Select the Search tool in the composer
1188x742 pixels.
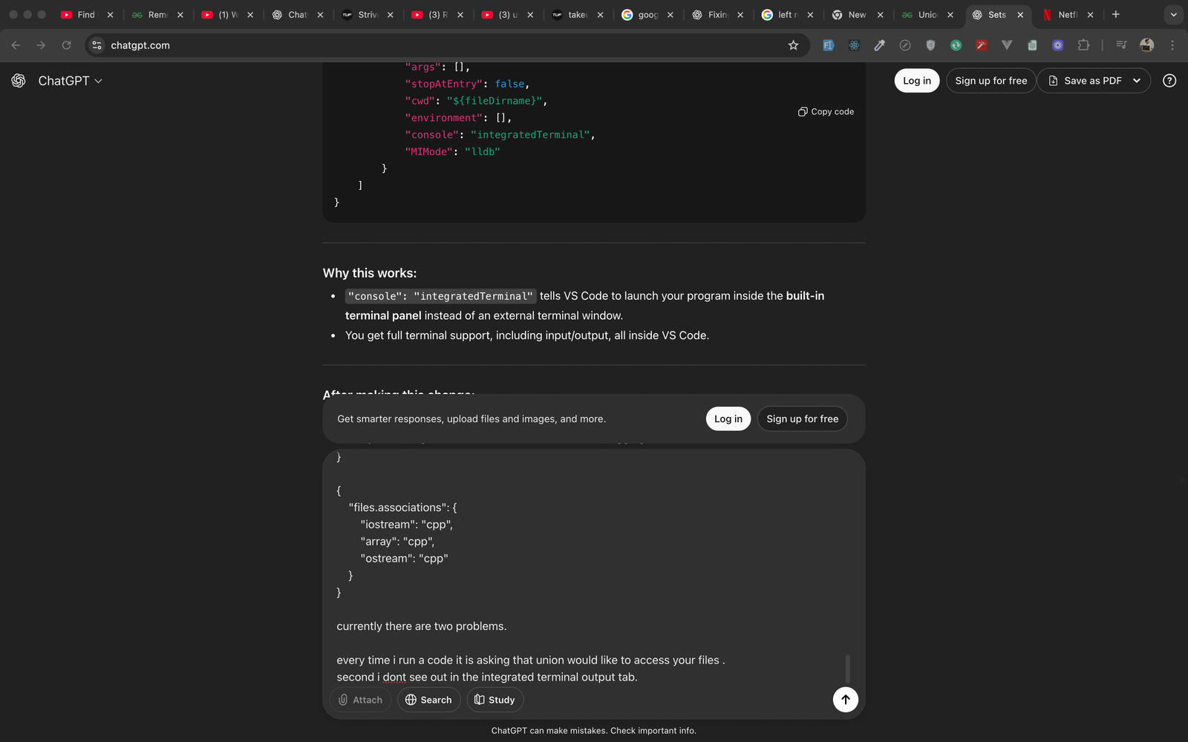[x=428, y=700]
